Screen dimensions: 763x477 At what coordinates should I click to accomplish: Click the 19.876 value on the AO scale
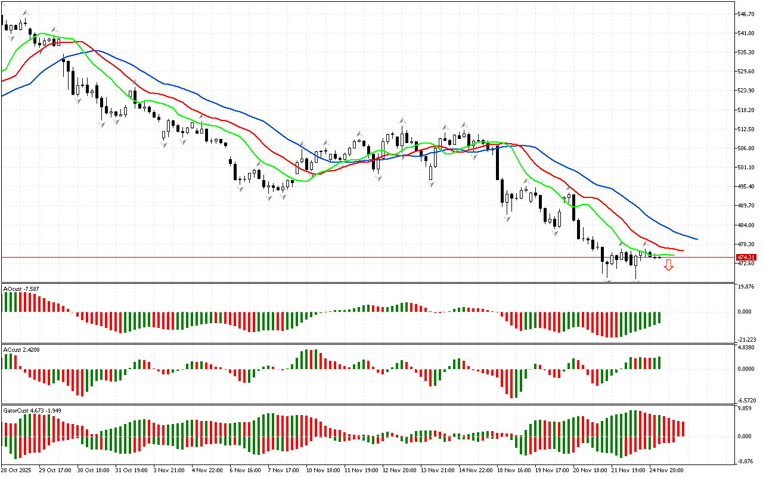(x=747, y=287)
